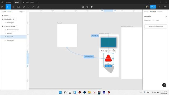The height and width of the screenshot is (95, 169).
Task: Open Frame tool dropdown arrow
Action: (x=15, y=7)
